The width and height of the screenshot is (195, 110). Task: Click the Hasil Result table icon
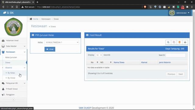87,35
